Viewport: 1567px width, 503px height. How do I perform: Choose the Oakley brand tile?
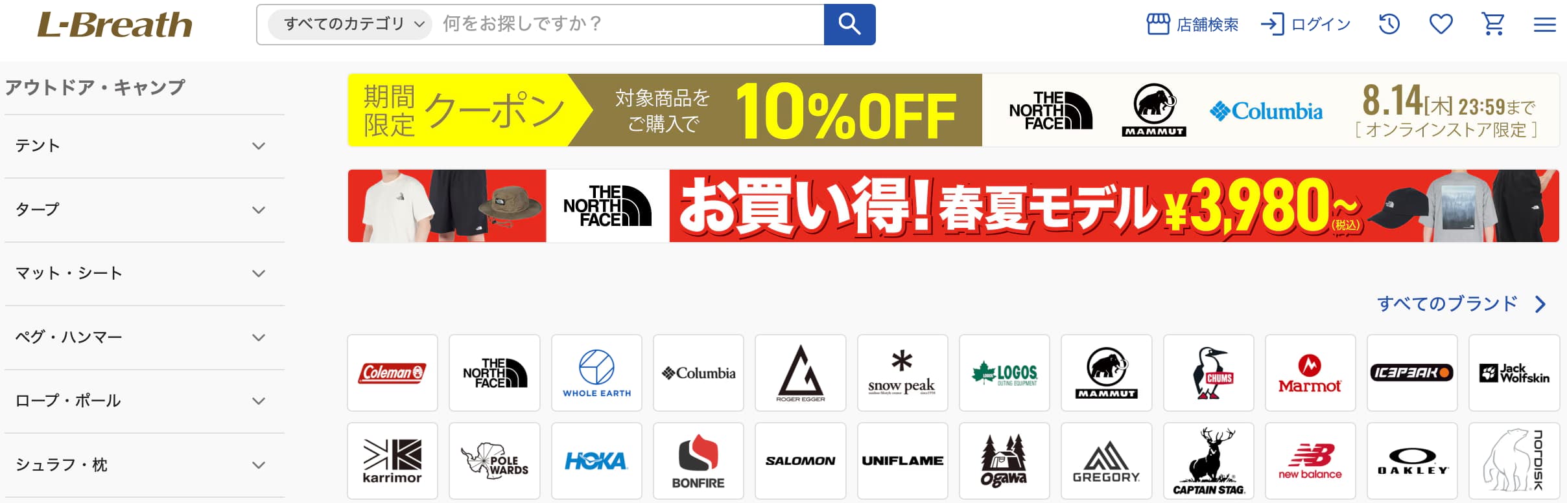tap(1412, 461)
